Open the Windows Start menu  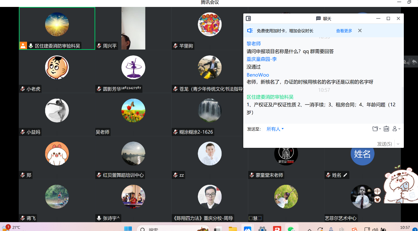pyautogui.click(x=128, y=229)
